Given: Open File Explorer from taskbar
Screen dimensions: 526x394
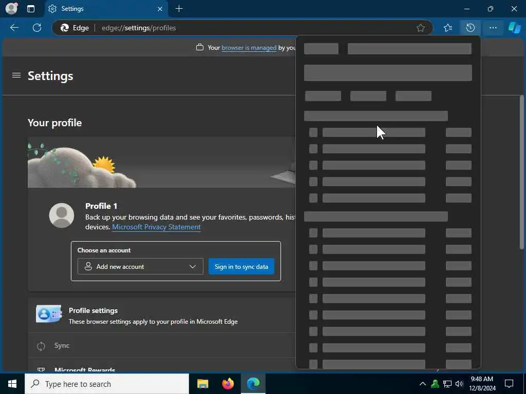Looking at the screenshot, I should click(202, 384).
